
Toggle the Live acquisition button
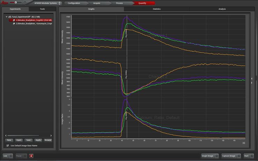click(x=8, y=156)
